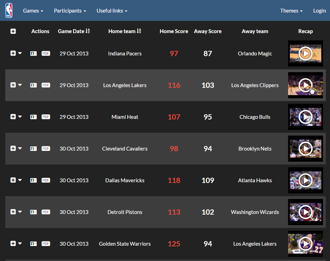Click the NBA logo in the navbar
330x261 pixels.
point(9,10)
